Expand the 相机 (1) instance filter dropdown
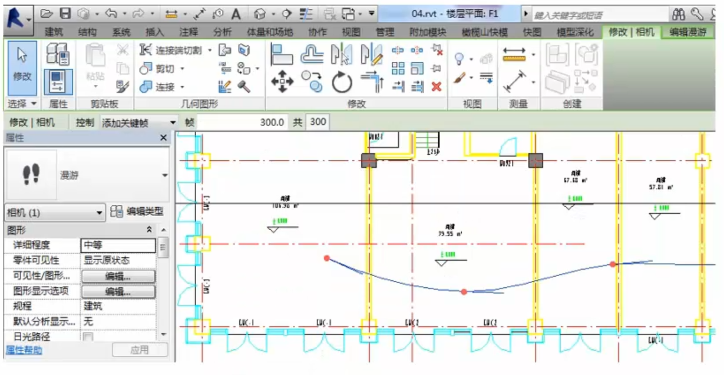 click(100, 212)
